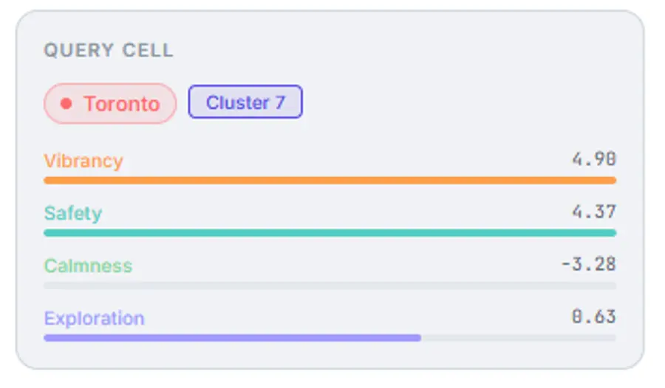Screen dimensions: 665x388
Task: Click the unfilled grey end of Exploration bar
Action: pyautogui.click(x=517, y=337)
